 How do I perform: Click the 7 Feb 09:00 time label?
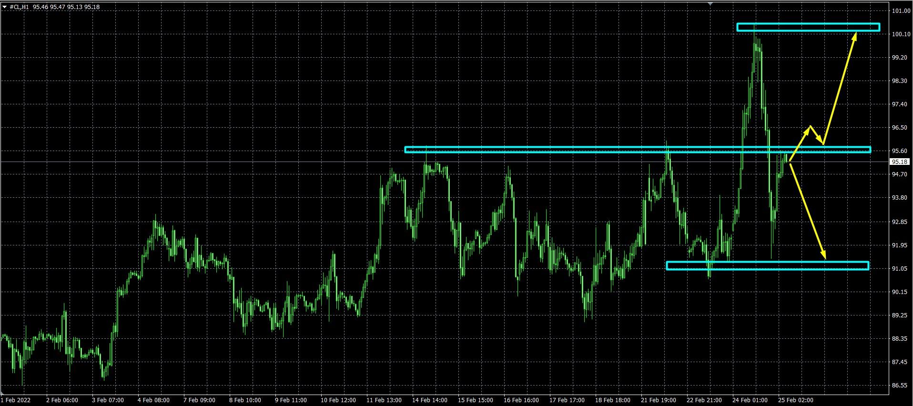click(200, 400)
